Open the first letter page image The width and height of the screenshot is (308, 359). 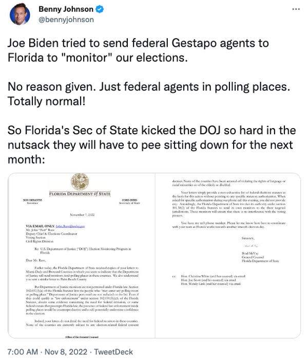pos(81,256)
